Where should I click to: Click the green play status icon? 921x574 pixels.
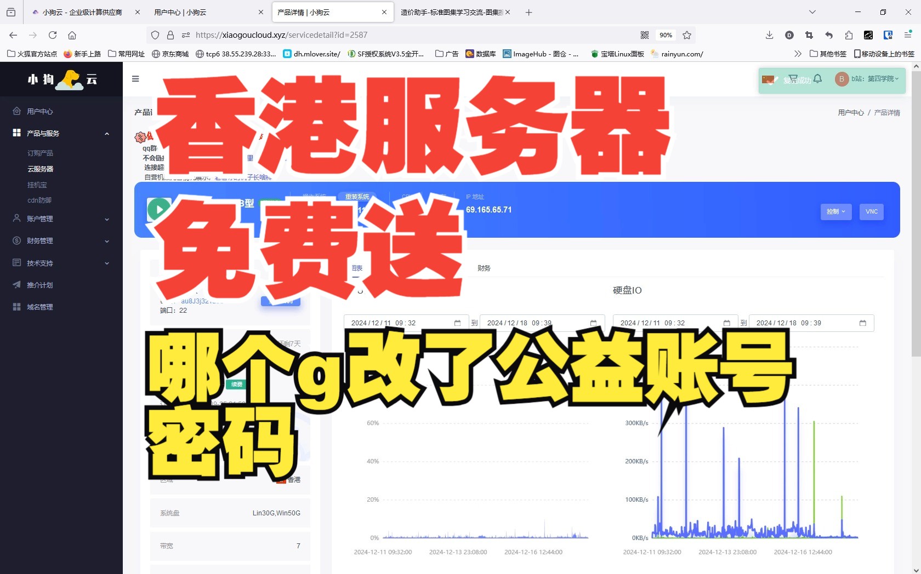159,209
